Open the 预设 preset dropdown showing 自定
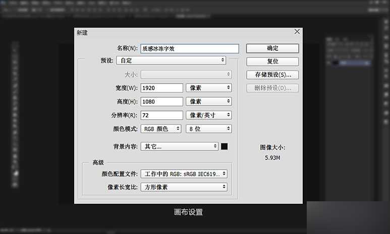This screenshot has height=234, width=390. (x=171, y=60)
